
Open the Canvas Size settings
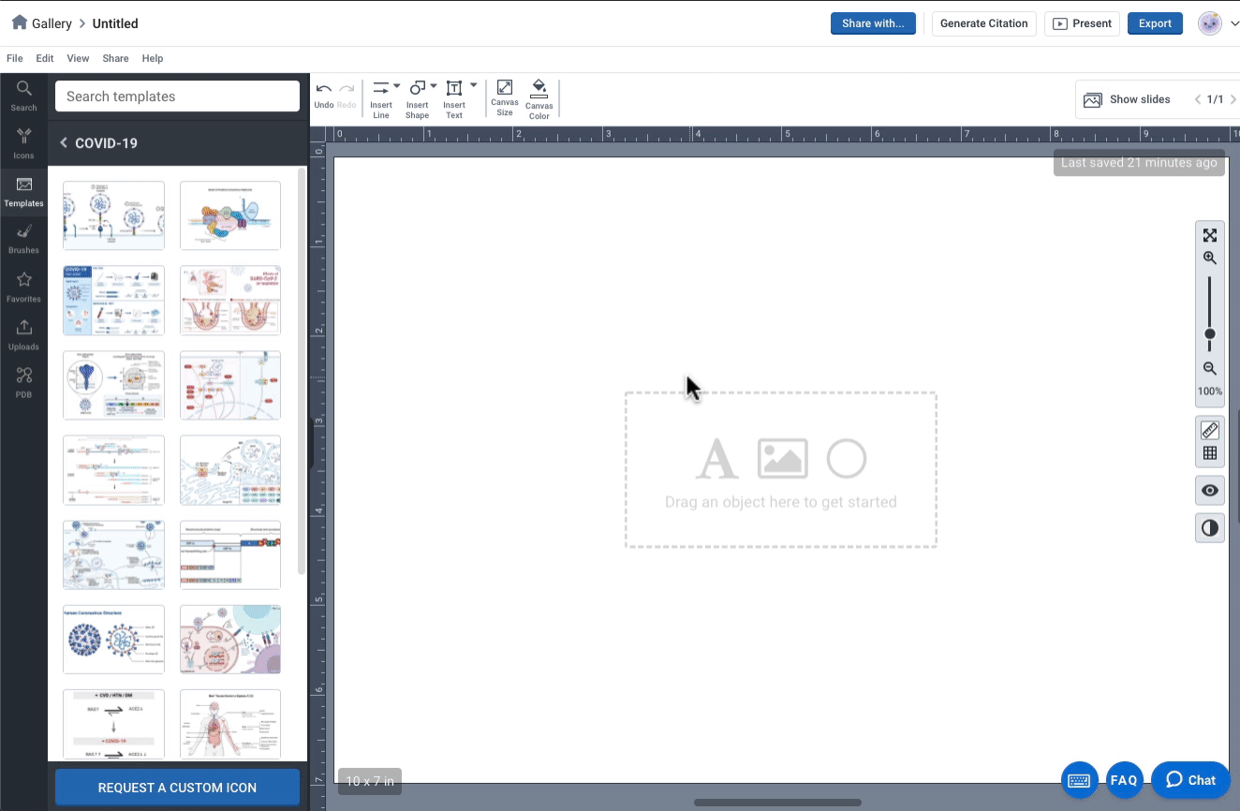coord(504,96)
